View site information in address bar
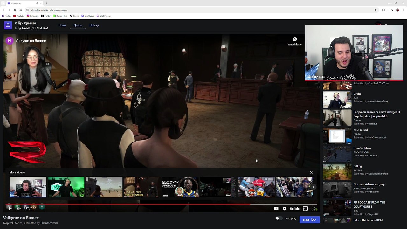This screenshot has height=229, width=407. 27,10
